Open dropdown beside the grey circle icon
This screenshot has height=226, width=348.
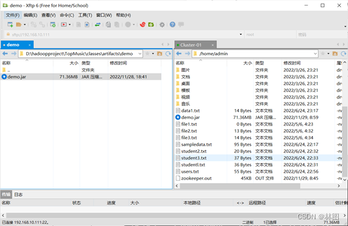[x=134, y=24]
